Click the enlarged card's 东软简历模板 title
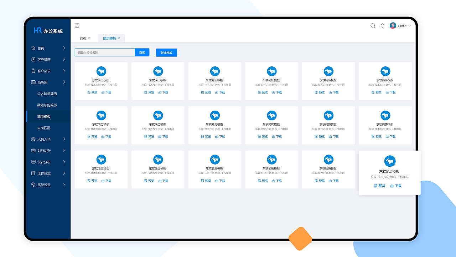The image size is (456, 257). pyautogui.click(x=389, y=172)
